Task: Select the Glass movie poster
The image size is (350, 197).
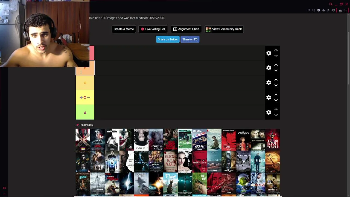Action: click(x=156, y=161)
